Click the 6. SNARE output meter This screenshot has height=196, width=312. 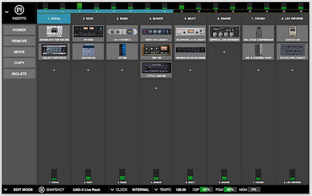(224, 174)
